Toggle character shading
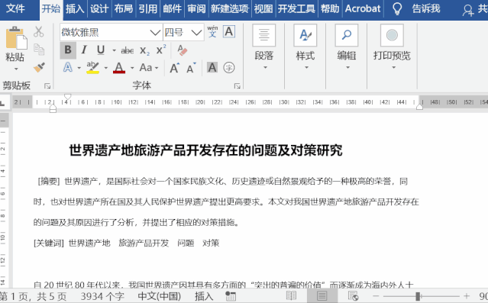This screenshot has width=488, height=303. 212,67
